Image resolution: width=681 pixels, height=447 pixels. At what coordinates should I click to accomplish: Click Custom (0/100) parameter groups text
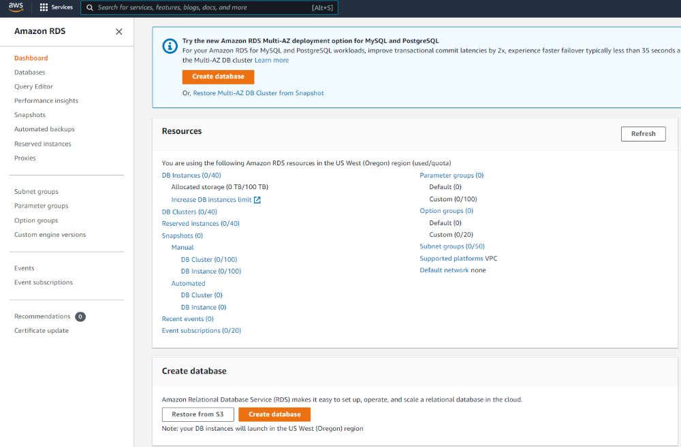(453, 199)
